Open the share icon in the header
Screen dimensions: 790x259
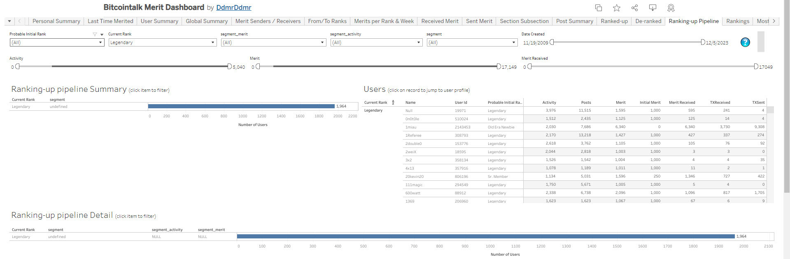(634, 8)
